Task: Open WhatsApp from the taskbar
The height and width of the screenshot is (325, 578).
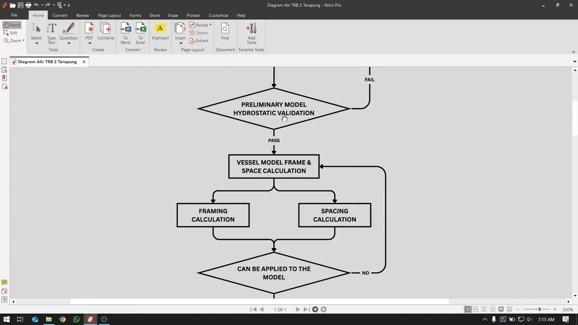Action: 76,319
